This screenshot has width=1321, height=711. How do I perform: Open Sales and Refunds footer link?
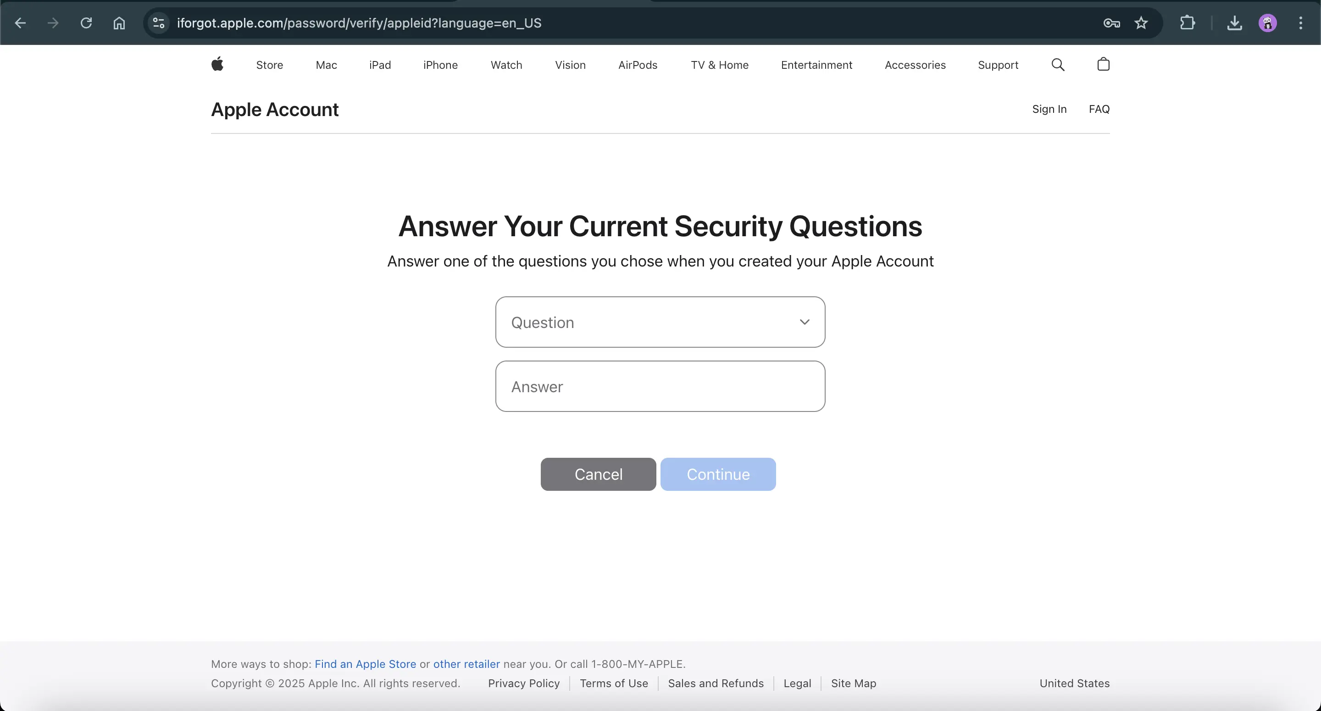click(x=716, y=683)
